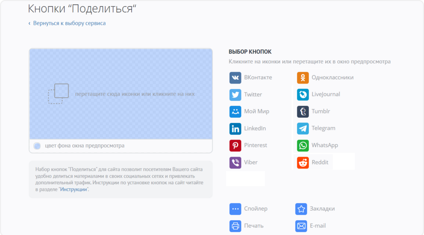Open the Инструкции link
This screenshot has height=235, width=424.
pyautogui.click(x=74, y=189)
